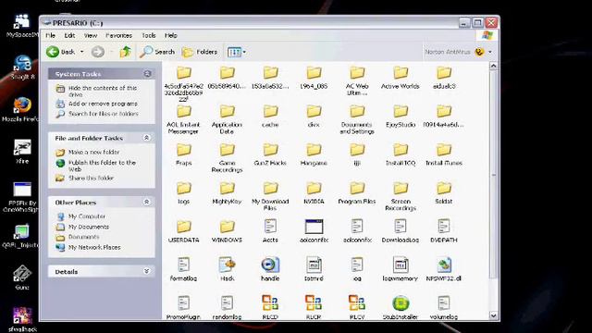
Task: Select the handle file icon
Action: click(270, 269)
